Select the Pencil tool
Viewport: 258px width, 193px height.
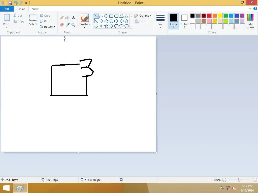pyautogui.click(x=61, y=18)
